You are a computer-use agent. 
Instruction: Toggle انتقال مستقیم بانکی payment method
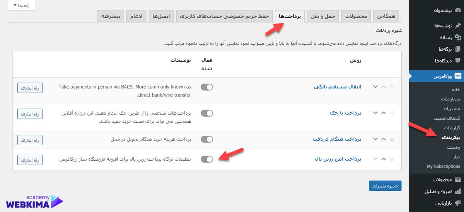click(x=207, y=87)
